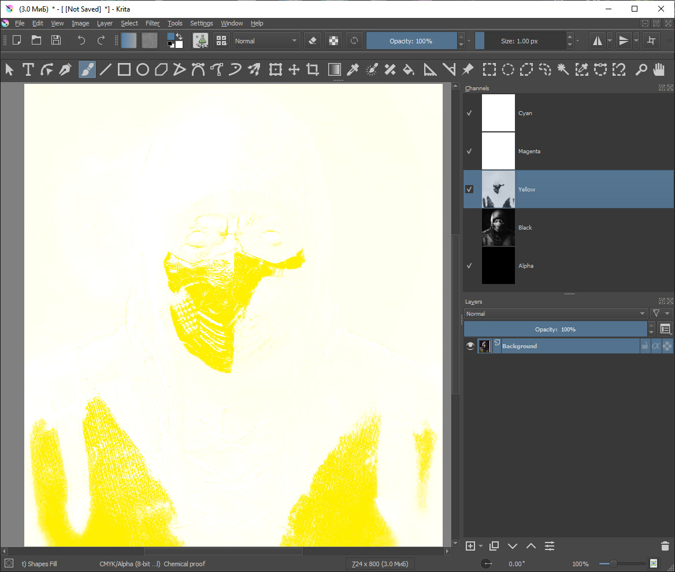Uncheck the Yellow channel checkbox
675x572 pixels.
coord(469,189)
